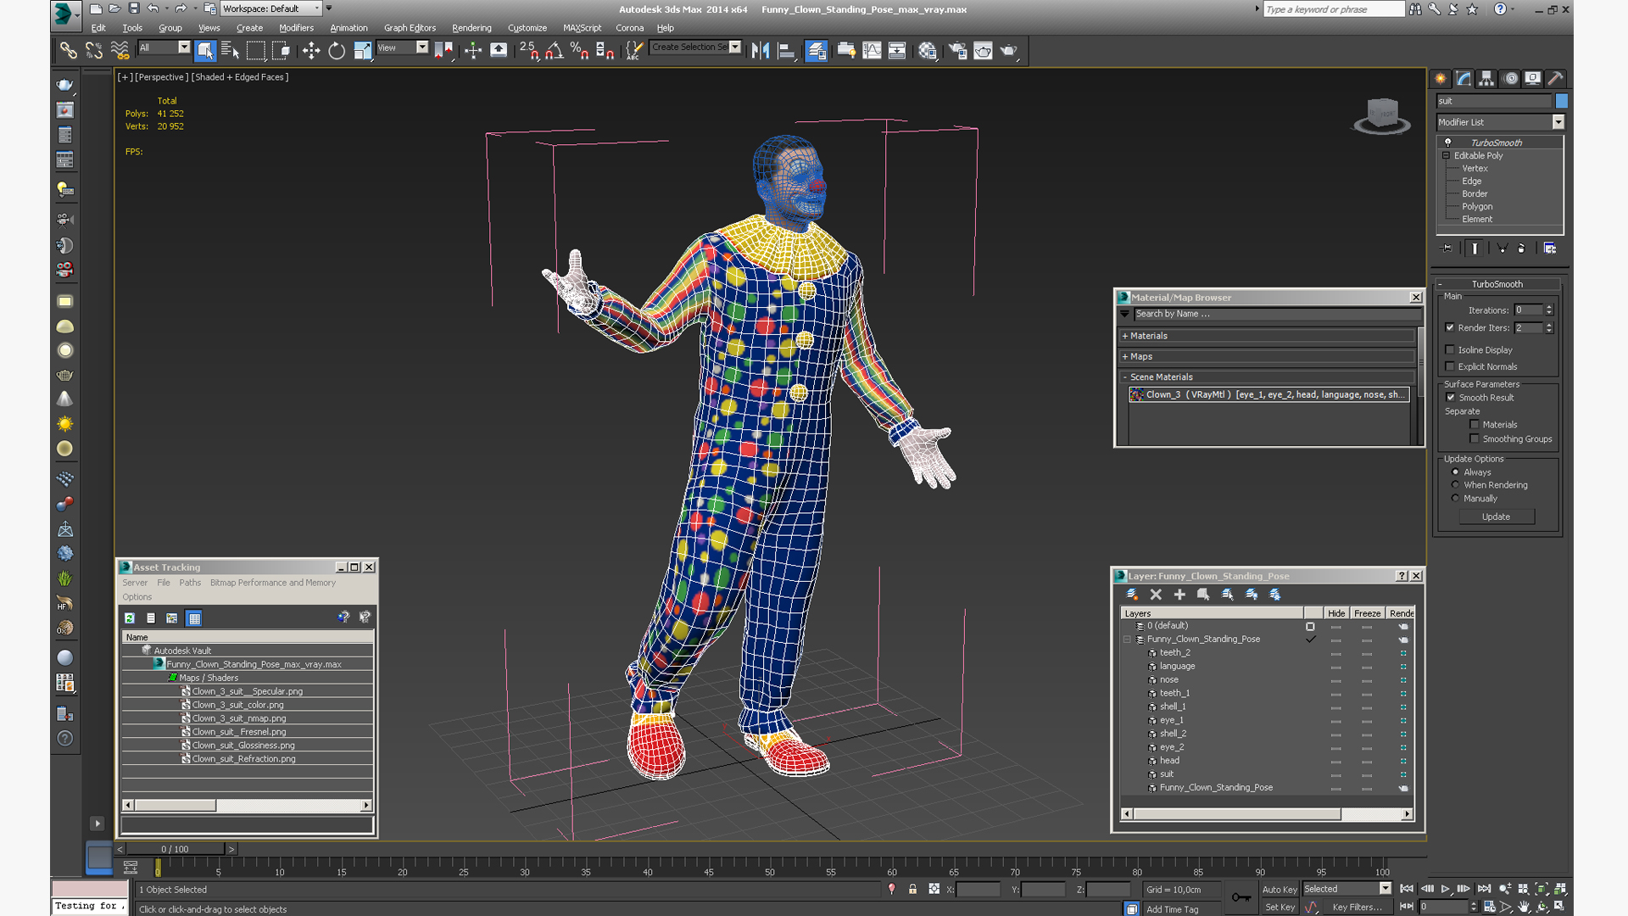Screen dimensions: 1628x916
Task: Toggle the Percent Snap tool
Action: pos(579,51)
